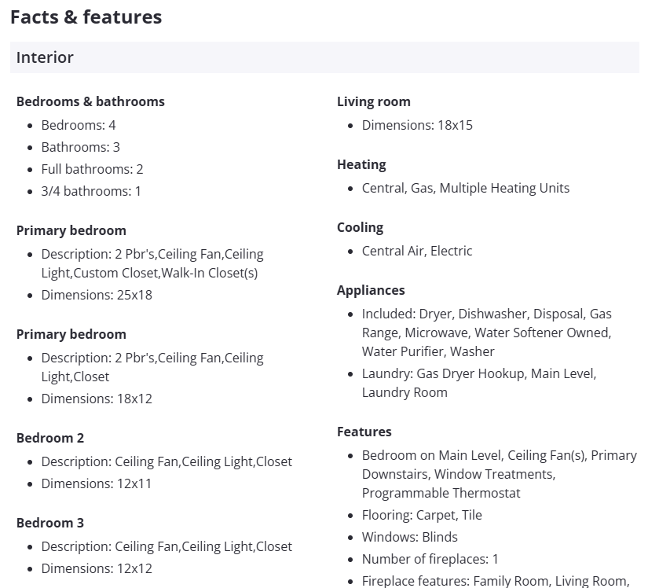This screenshot has width=670, height=588.
Task: Click the Bedroom 2 subheading
Action: point(50,438)
